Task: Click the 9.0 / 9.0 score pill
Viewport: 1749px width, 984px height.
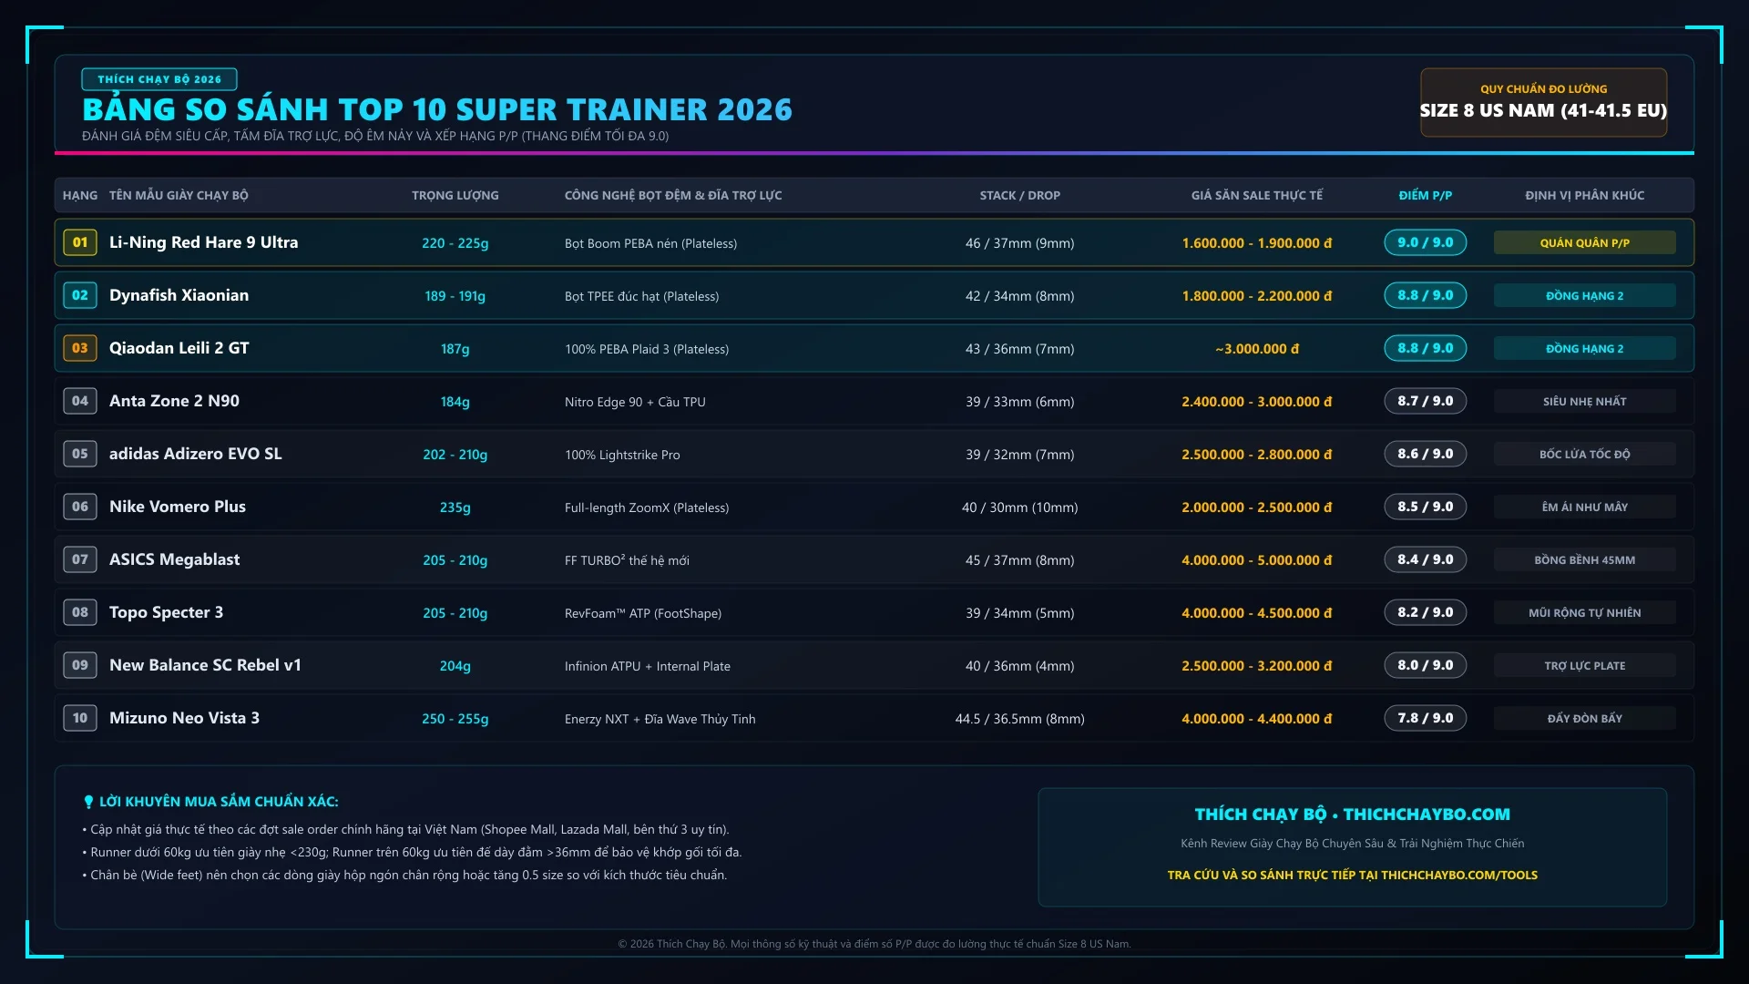Action: pyautogui.click(x=1426, y=242)
